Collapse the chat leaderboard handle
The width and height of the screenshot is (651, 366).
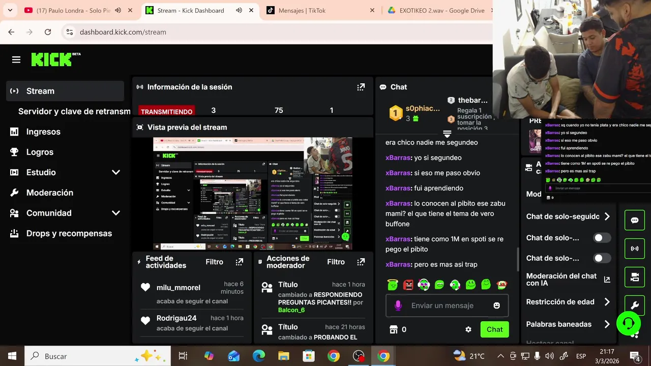pos(447,134)
